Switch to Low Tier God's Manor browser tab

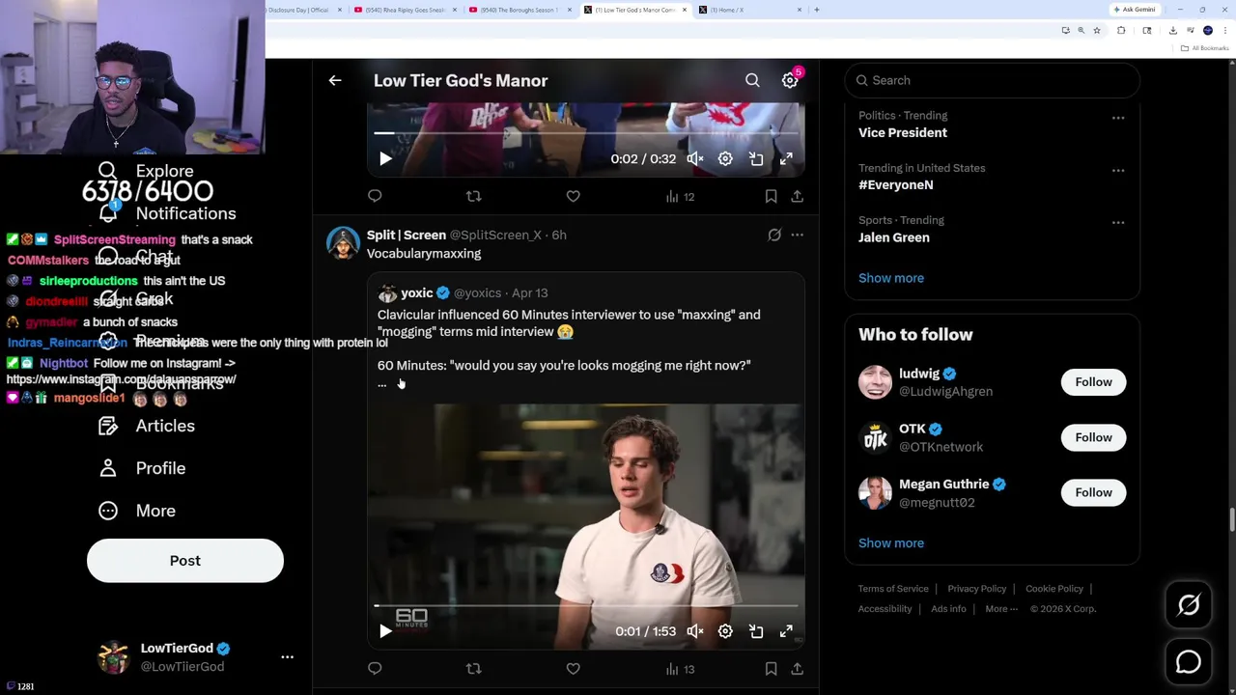[x=634, y=10]
